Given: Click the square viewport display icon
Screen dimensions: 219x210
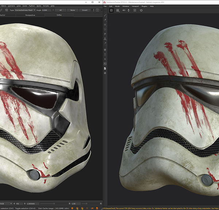Looking at the screenshot, I should [135, 10].
